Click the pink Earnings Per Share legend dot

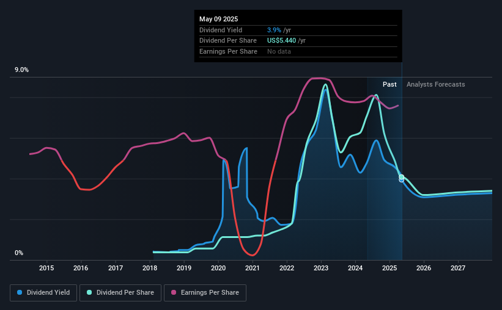click(x=174, y=292)
